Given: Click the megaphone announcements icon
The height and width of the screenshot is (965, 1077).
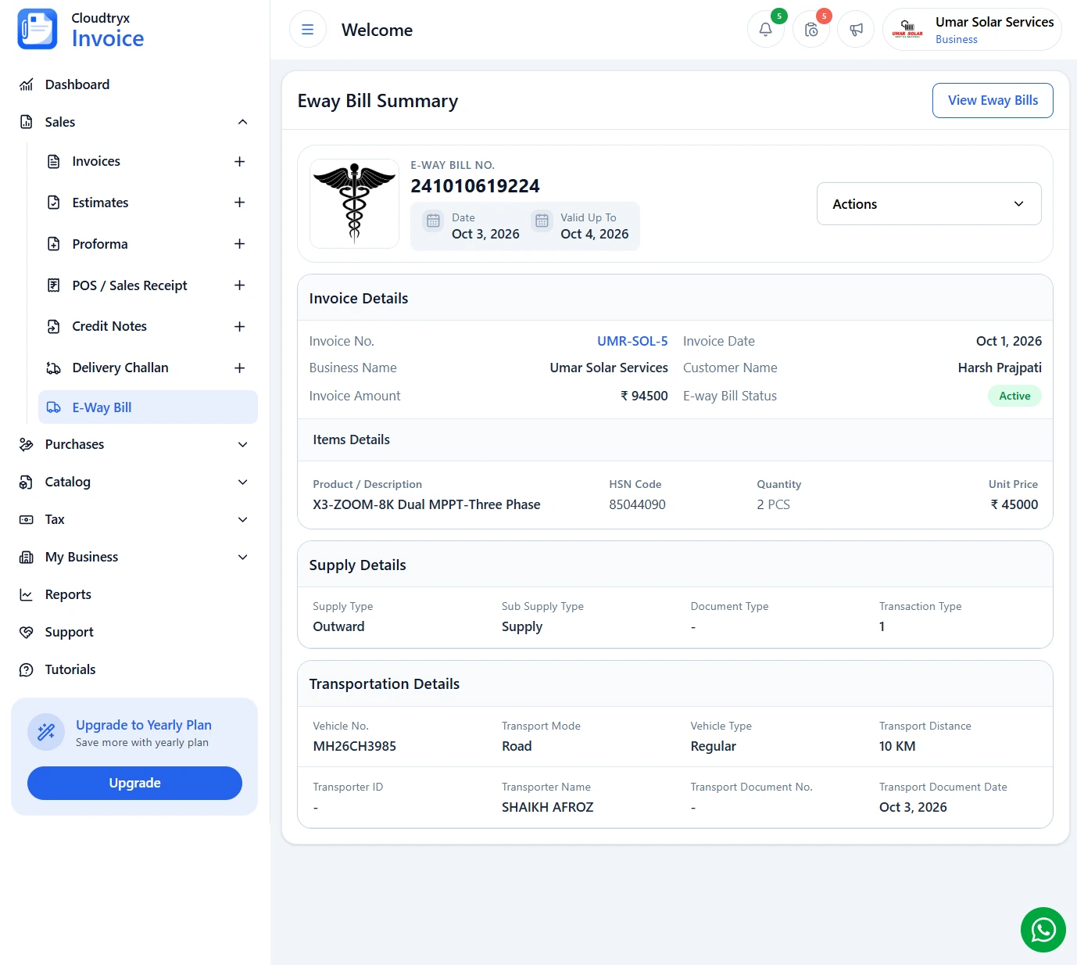Looking at the screenshot, I should coord(856,30).
